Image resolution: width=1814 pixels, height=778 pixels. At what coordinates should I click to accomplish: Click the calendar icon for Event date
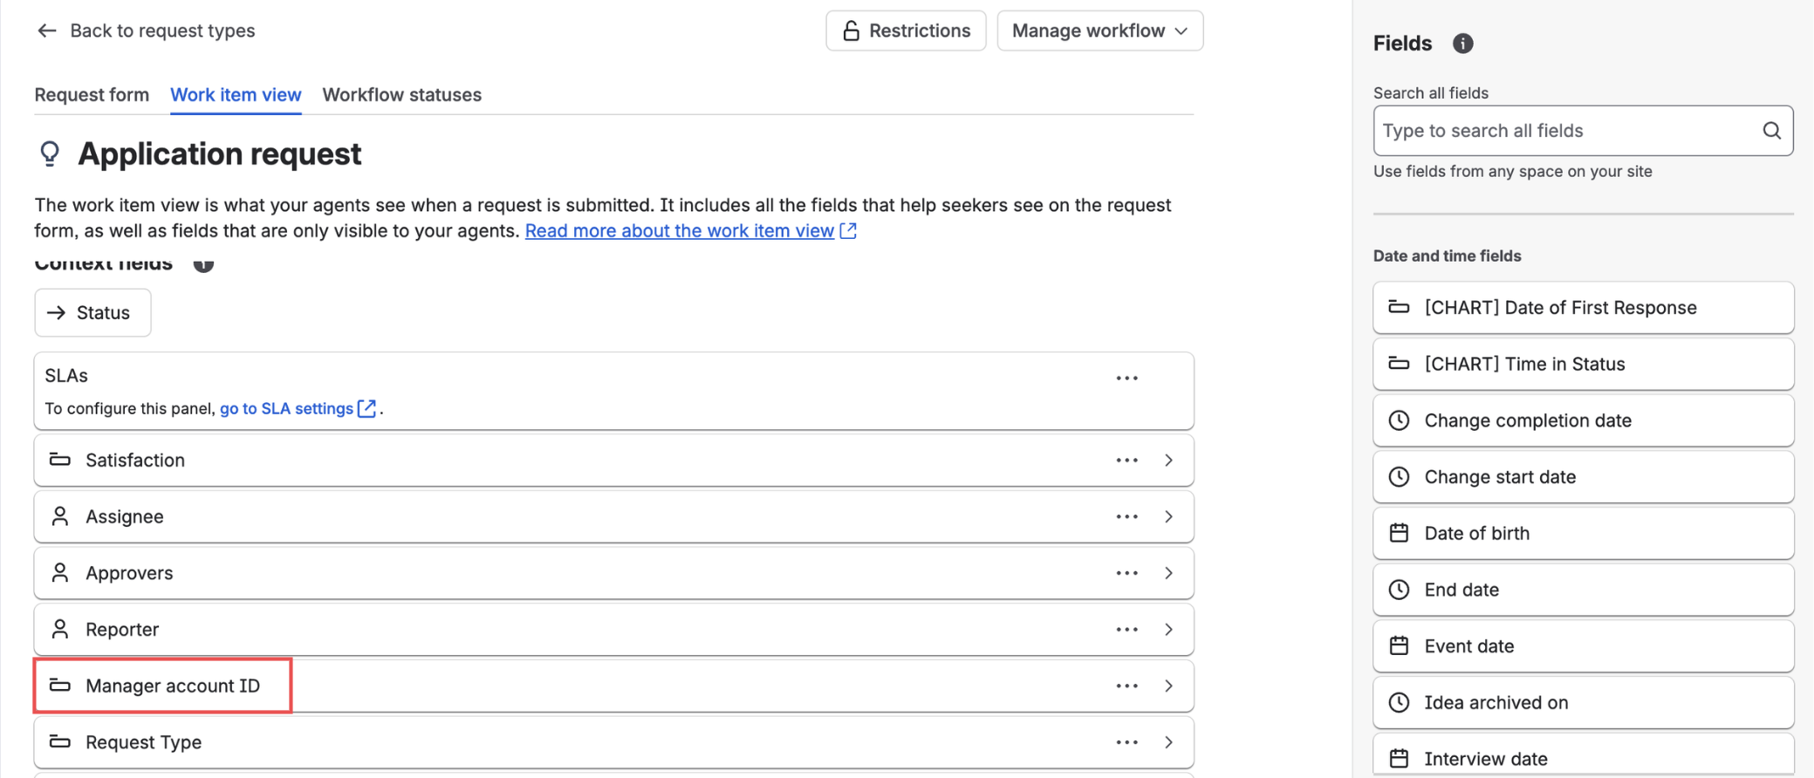pyautogui.click(x=1399, y=646)
